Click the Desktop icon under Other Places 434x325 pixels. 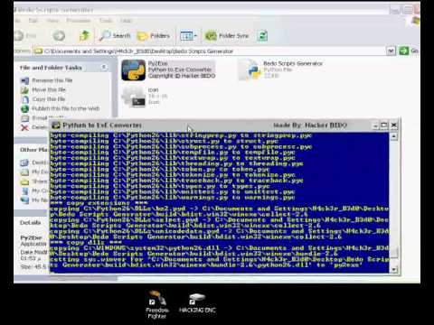24,162
